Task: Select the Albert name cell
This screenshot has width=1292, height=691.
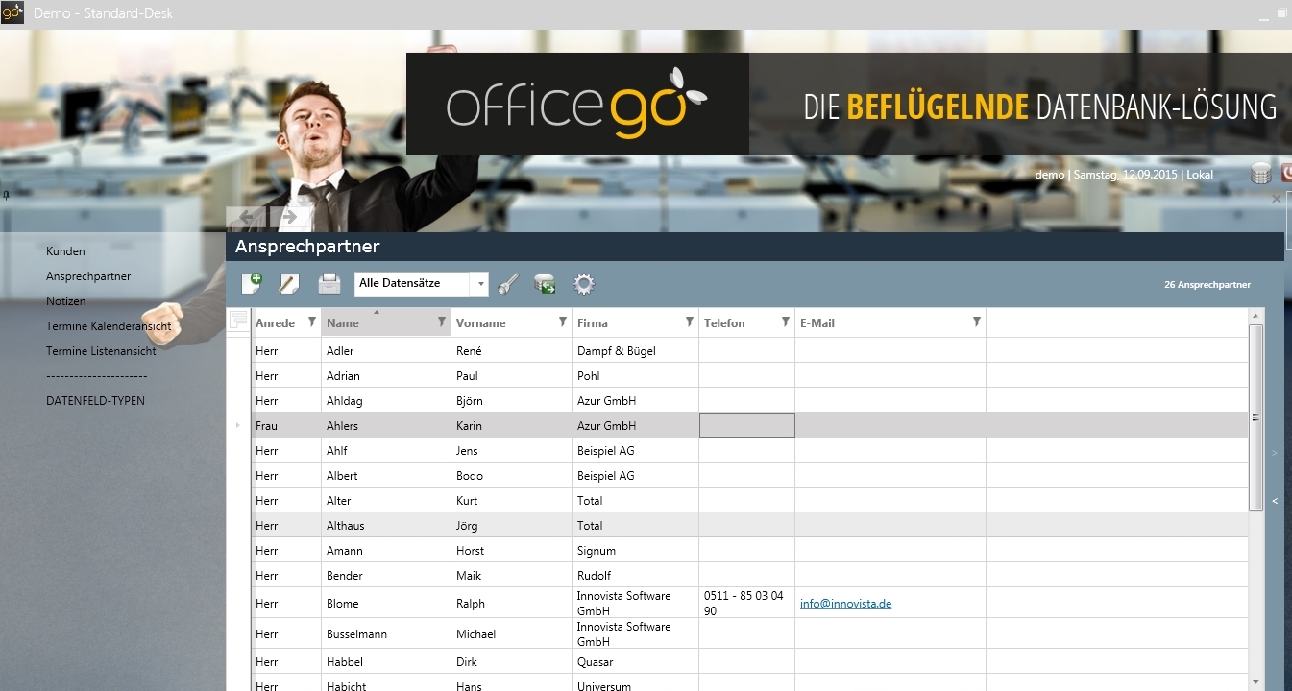Action: point(386,476)
